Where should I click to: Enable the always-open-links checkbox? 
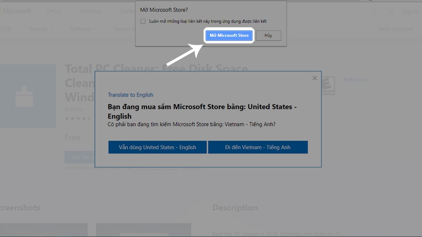click(143, 21)
